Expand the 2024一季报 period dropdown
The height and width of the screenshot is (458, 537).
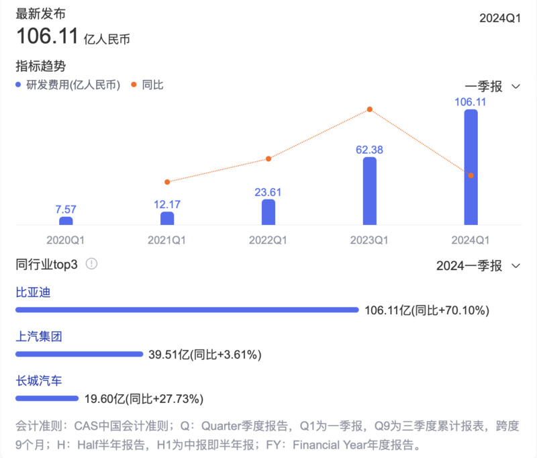(x=478, y=266)
